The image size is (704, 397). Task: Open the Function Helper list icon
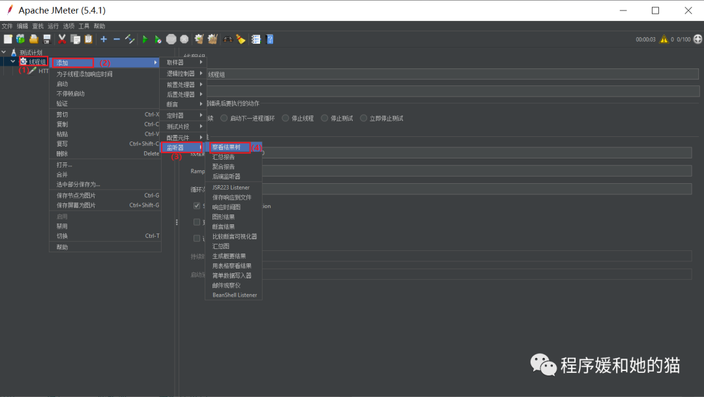(256, 40)
